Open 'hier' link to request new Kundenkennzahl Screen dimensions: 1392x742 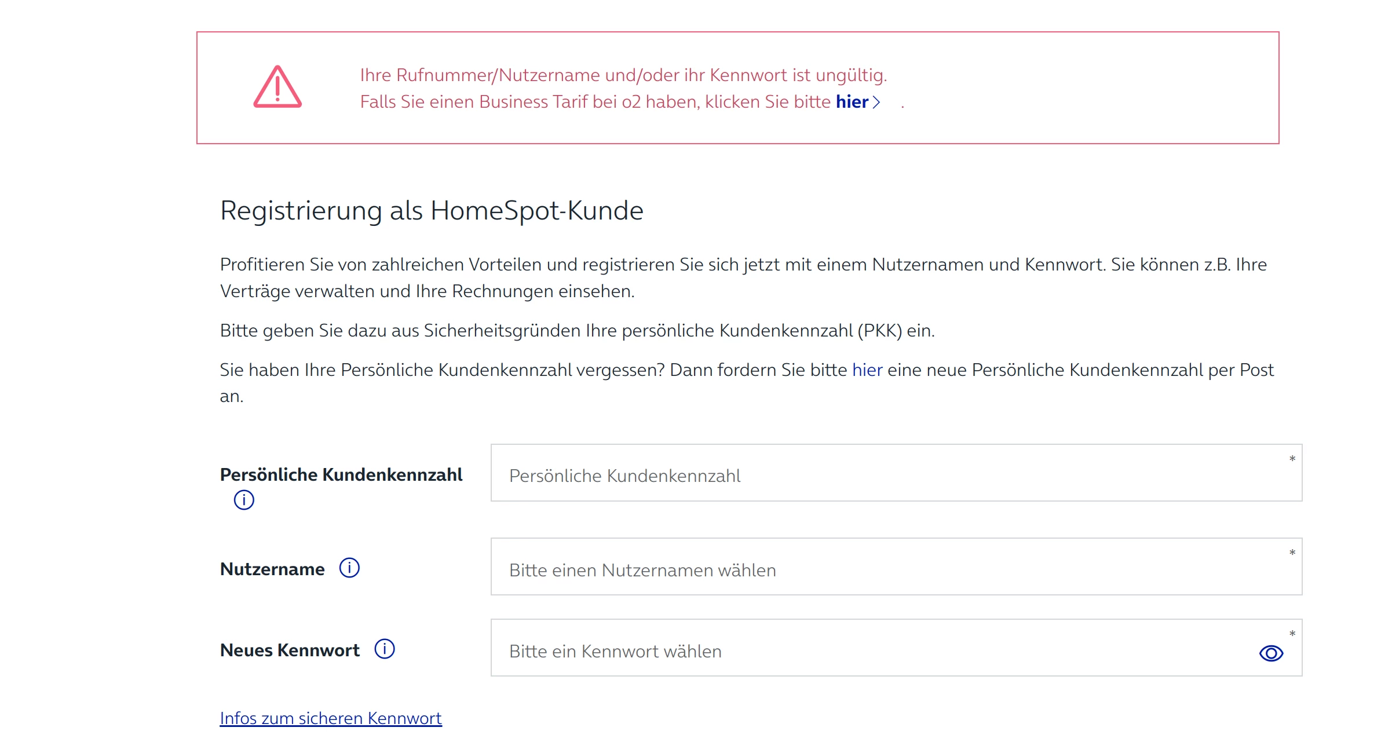click(867, 370)
